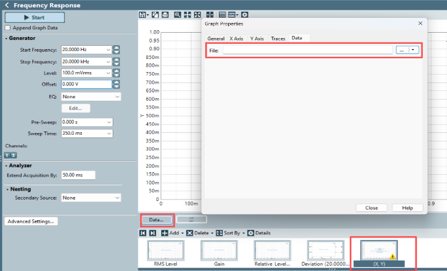Viewport: 447px width, 271px height.
Task: Open the File browse dropdown arrow
Action: (x=414, y=50)
